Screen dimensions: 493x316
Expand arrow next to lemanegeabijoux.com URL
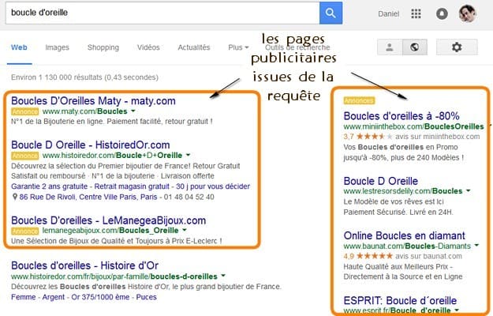tap(185, 231)
